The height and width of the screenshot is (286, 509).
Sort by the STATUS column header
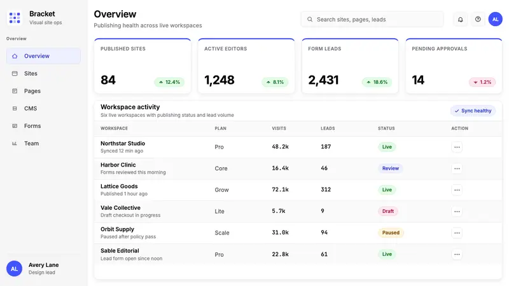[386, 128]
